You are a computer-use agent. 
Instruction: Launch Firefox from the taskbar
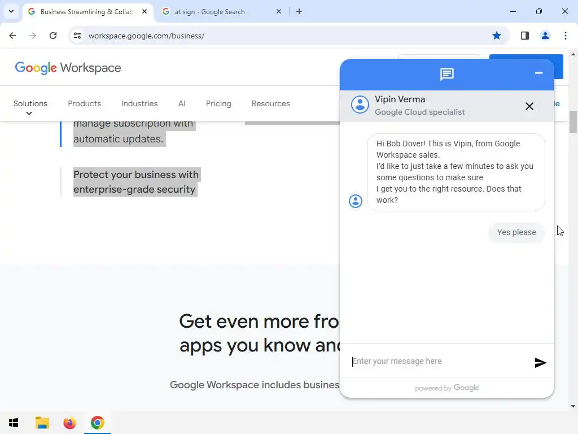[69, 423]
